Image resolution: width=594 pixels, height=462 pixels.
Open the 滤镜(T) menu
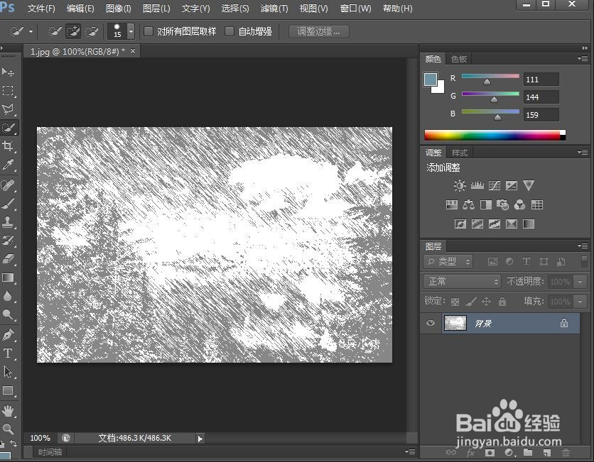(274, 9)
